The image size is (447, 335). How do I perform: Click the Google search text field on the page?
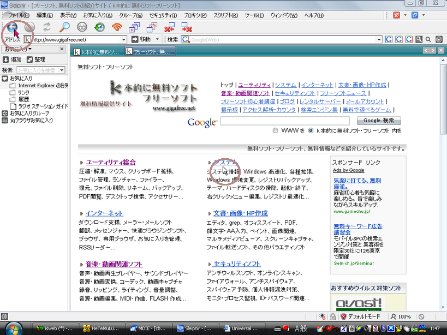[x=285, y=121]
